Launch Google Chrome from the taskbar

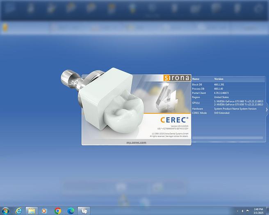pyautogui.click(x=58, y=211)
